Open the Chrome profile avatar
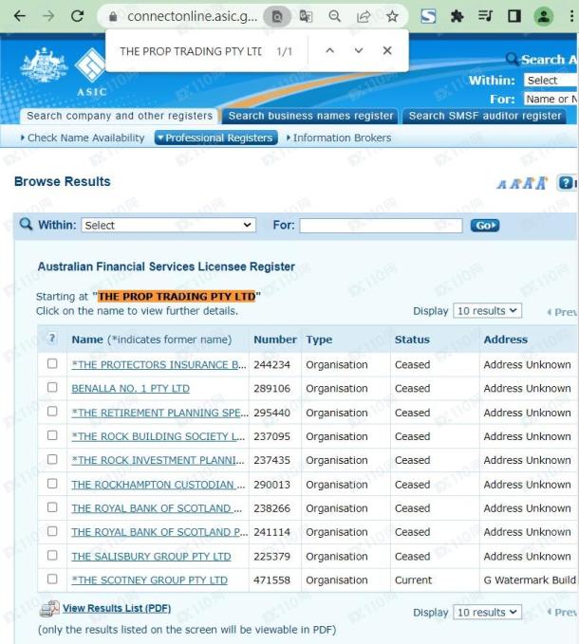 coord(543,16)
